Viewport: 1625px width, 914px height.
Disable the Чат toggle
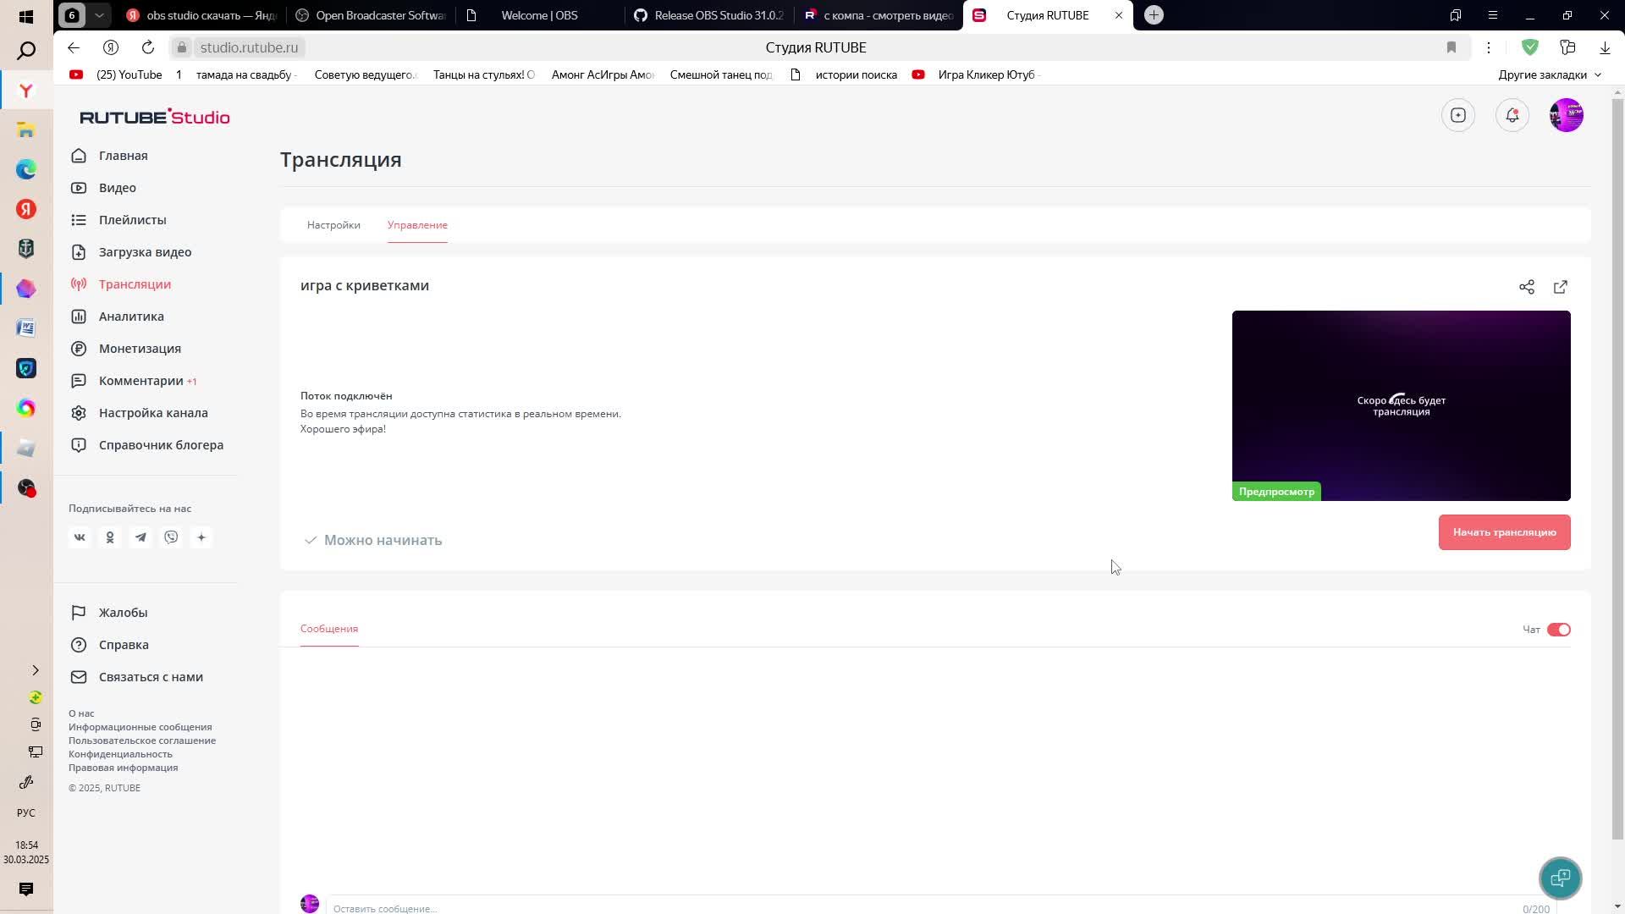point(1558,630)
